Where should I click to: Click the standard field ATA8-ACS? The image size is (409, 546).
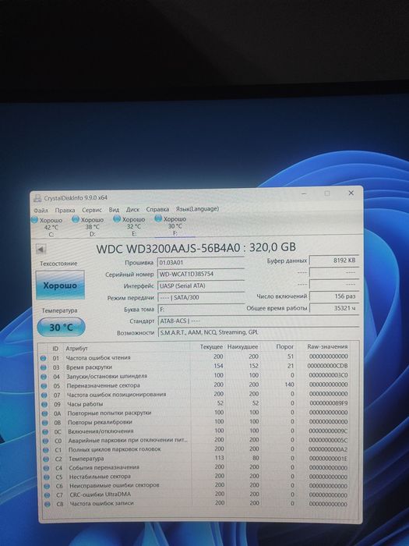pyautogui.click(x=259, y=321)
